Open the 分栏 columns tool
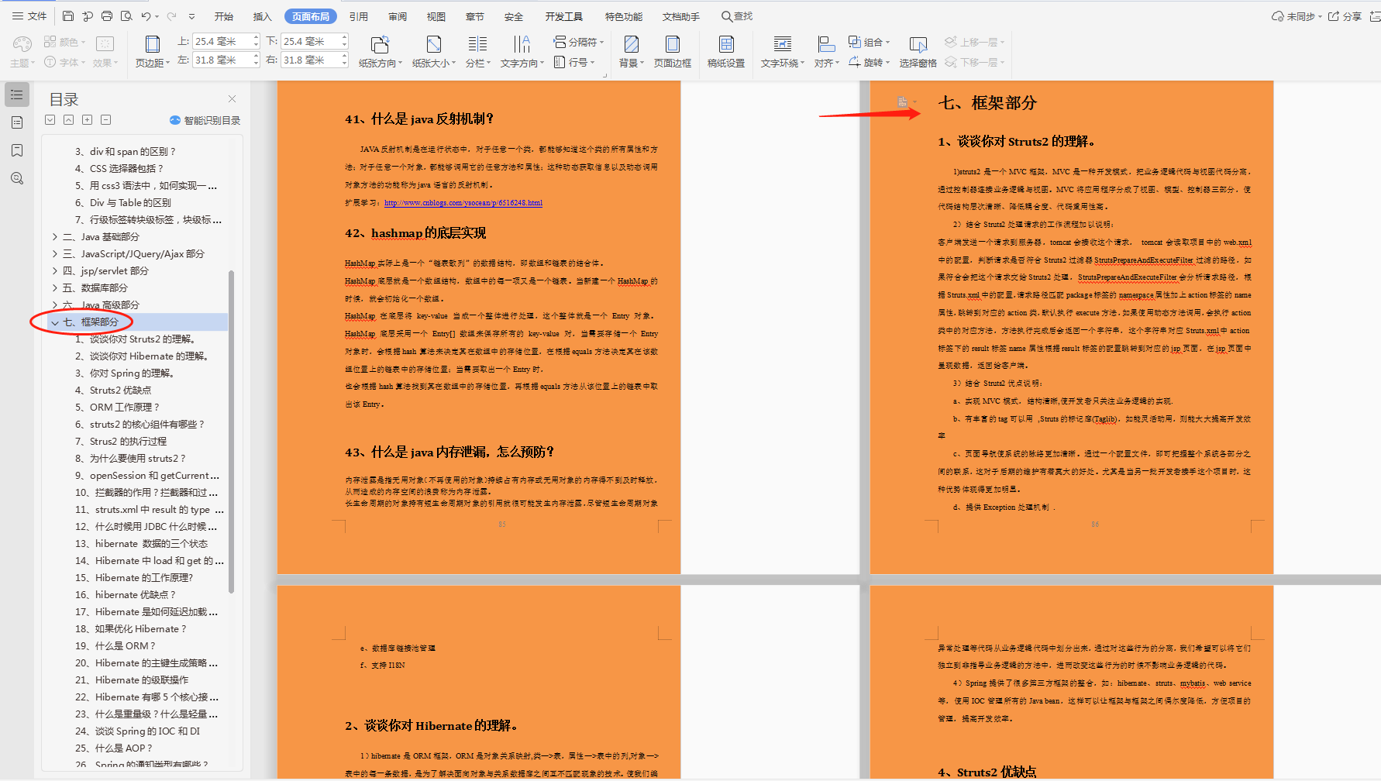 [x=478, y=52]
